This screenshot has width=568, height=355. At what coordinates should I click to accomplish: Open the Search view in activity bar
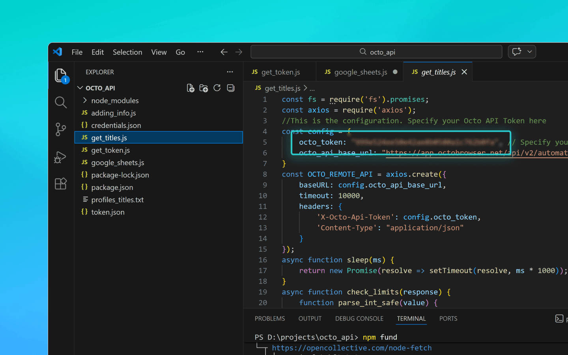tap(60, 103)
